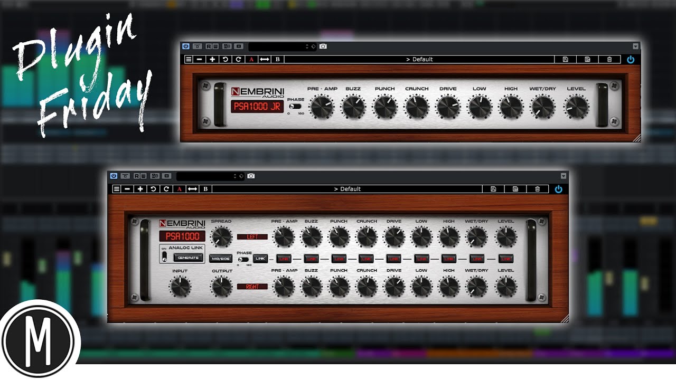676x380 pixels.
Task: Click the save-as preset icon in PSA1000 JR toolbar
Action: [x=587, y=59]
